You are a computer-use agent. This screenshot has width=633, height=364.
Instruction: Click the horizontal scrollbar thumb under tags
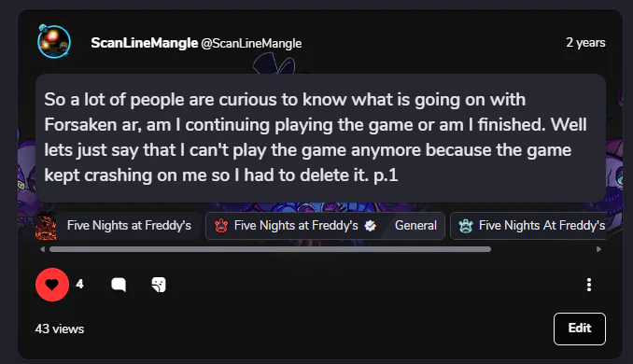(270, 249)
